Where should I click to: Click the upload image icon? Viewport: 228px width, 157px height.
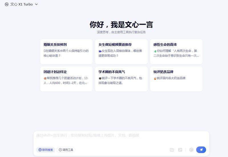pyautogui.click(x=180, y=150)
